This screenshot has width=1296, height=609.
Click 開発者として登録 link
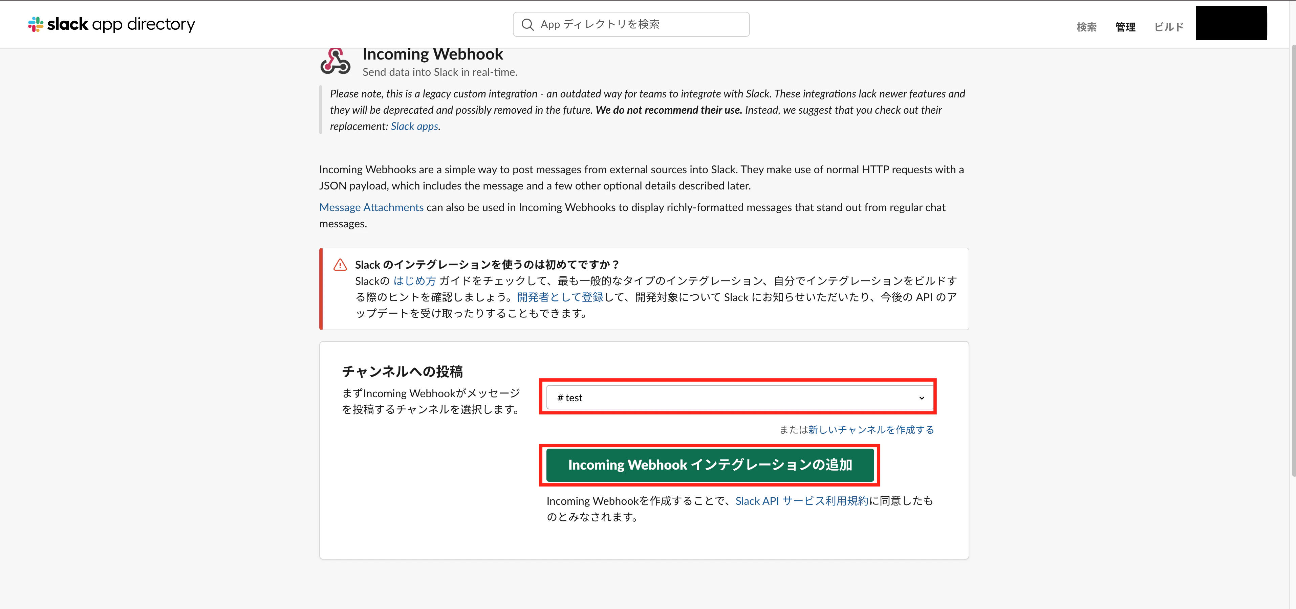(x=560, y=297)
